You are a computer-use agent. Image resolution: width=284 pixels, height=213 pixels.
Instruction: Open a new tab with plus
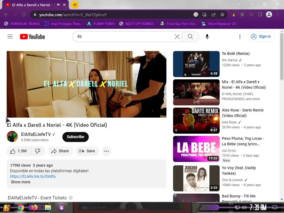point(75,5)
